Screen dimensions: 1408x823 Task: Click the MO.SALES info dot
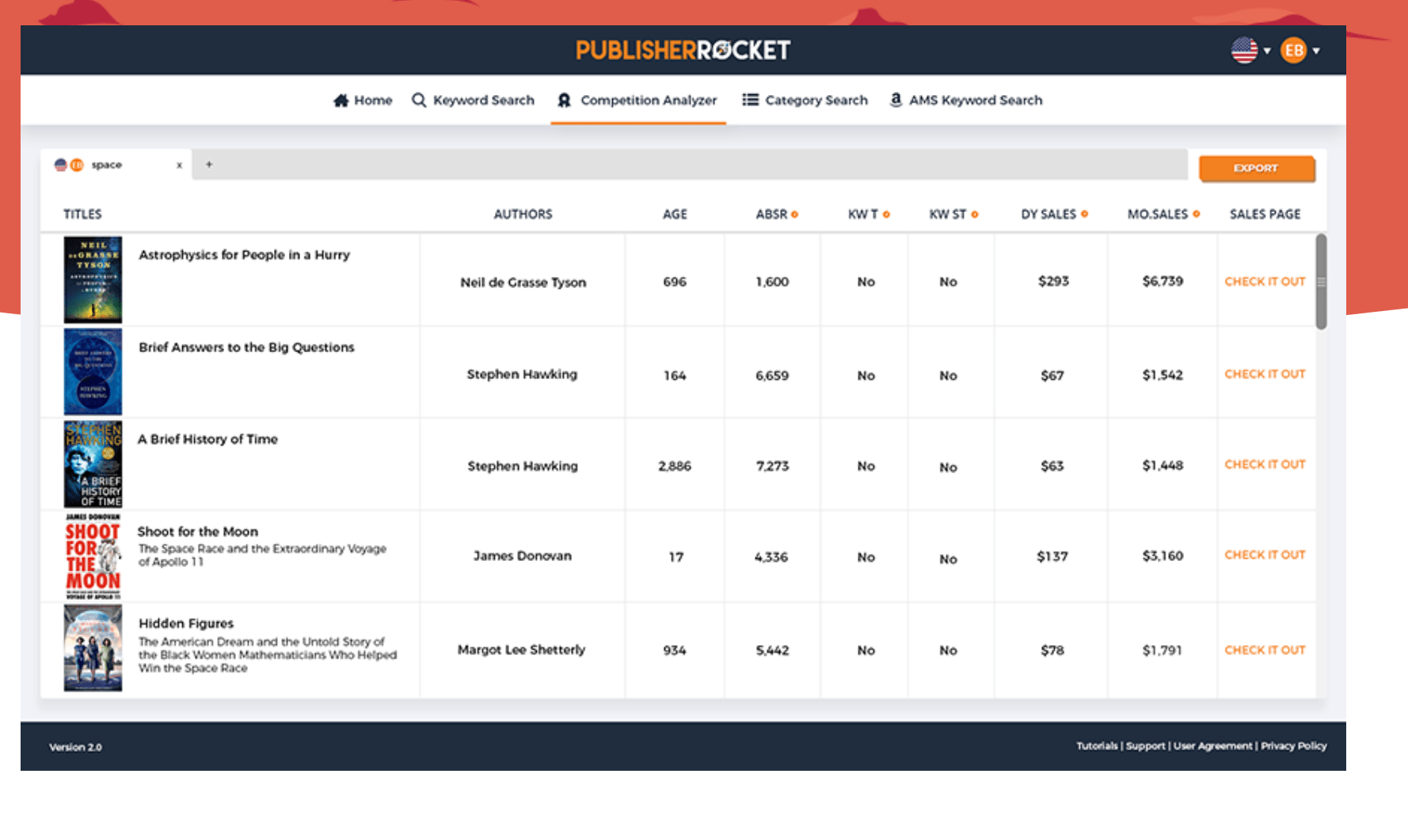[1197, 214]
